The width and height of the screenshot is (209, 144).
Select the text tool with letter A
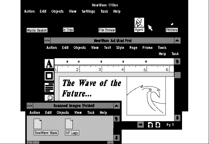coord(49,64)
